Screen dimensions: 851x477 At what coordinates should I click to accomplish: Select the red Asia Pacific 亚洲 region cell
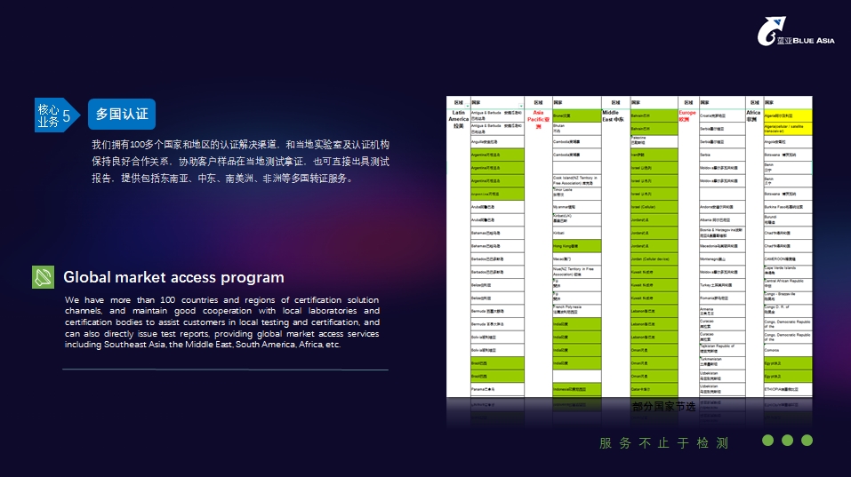(x=537, y=119)
